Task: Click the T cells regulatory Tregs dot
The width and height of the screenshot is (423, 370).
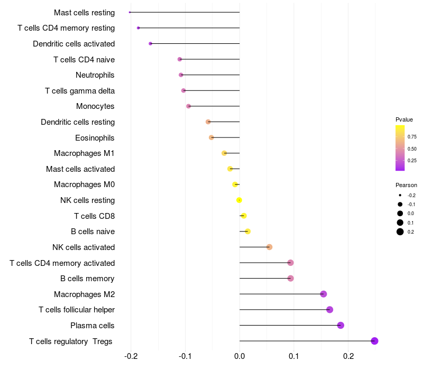Action: [374, 341]
